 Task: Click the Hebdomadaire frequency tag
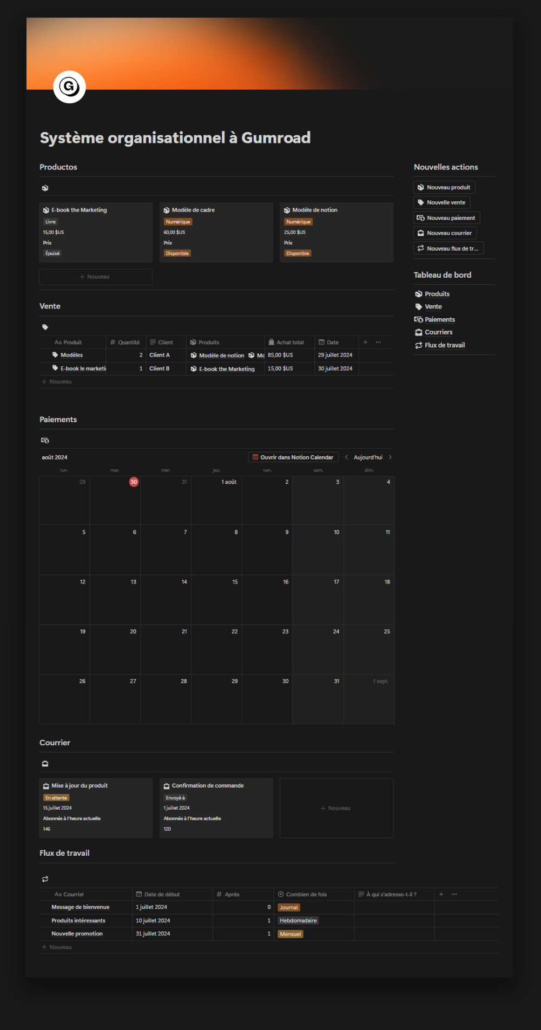[x=298, y=921]
